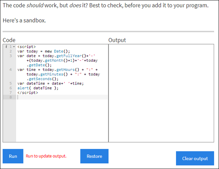The image size is (219, 169).
Task: Collapse the fold arrow on line 1
Action: [14, 47]
